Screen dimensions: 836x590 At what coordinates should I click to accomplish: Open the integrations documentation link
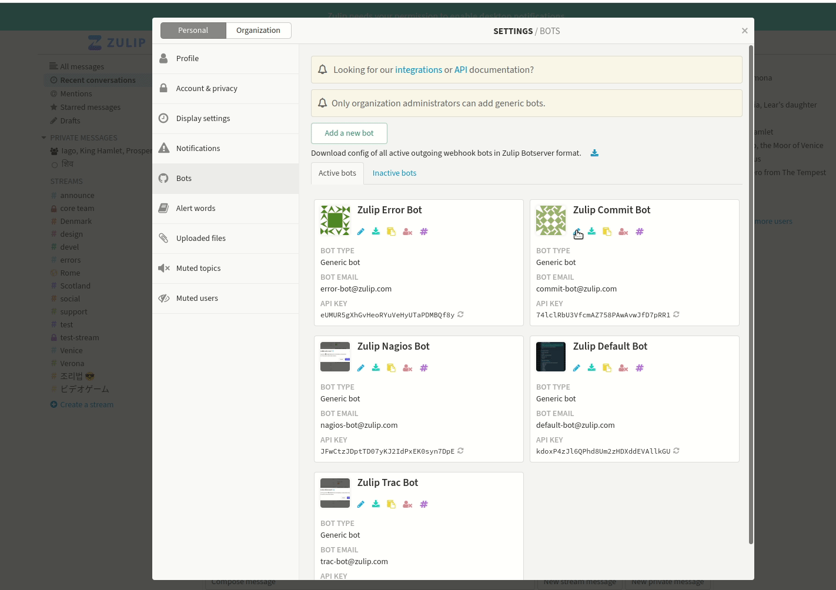click(419, 69)
